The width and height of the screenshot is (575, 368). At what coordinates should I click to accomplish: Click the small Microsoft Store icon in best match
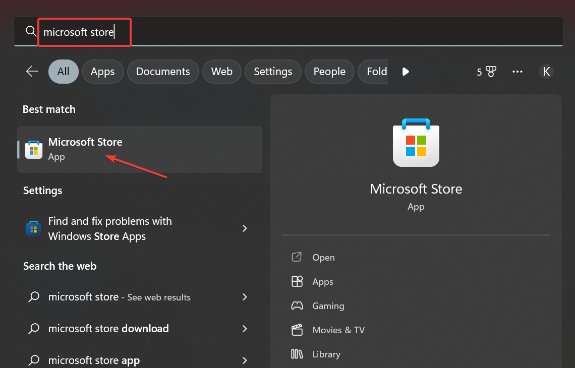coord(34,150)
